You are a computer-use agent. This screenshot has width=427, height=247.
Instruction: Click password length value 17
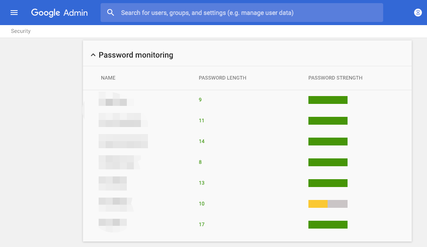(x=202, y=224)
